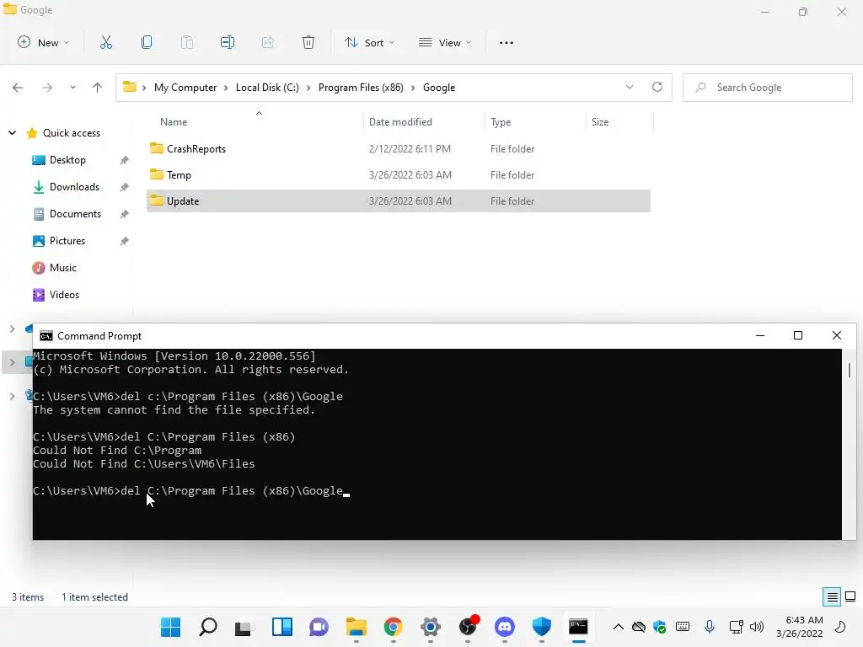
Task: Click the microphone tray icon
Action: 710,627
